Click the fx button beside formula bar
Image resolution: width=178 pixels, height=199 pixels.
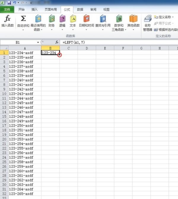57,42
